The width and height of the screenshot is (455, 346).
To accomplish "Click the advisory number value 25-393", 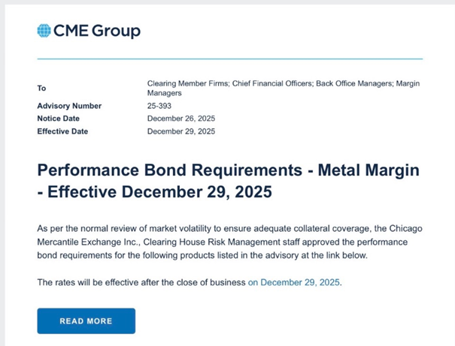I will (159, 107).
